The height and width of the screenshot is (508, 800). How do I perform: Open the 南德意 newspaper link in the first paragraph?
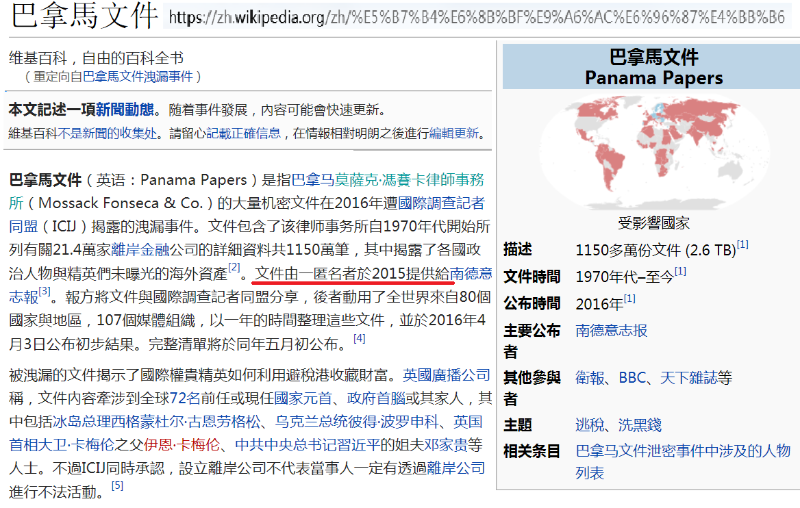[471, 274]
